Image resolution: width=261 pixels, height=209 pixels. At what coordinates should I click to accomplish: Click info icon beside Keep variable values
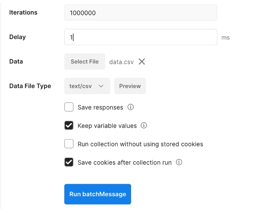[144, 125]
